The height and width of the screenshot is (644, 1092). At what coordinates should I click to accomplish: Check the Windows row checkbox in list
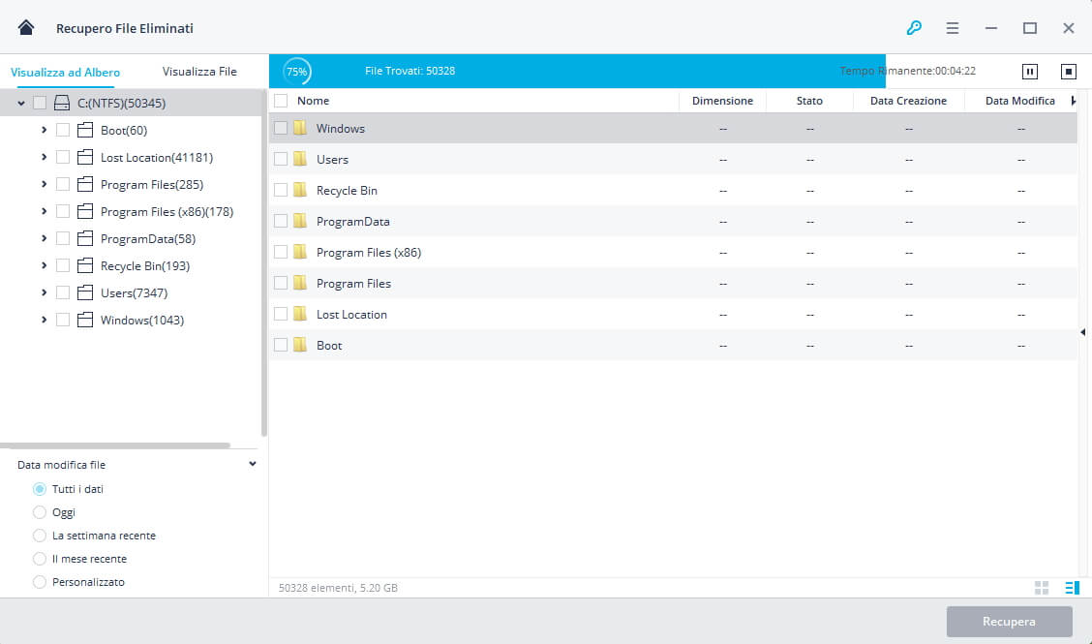coord(281,128)
